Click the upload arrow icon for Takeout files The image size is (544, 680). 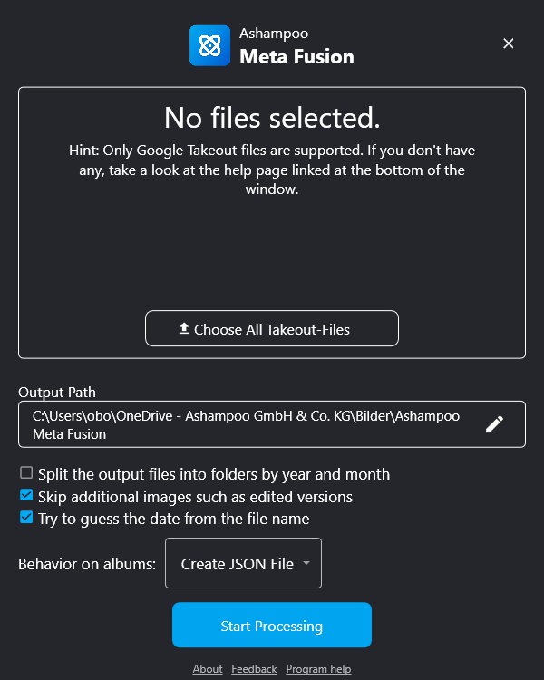click(184, 328)
